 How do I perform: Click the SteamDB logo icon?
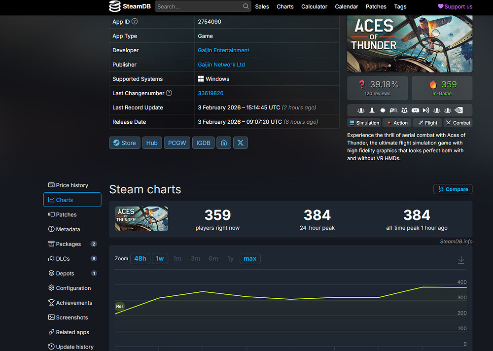point(115,6)
